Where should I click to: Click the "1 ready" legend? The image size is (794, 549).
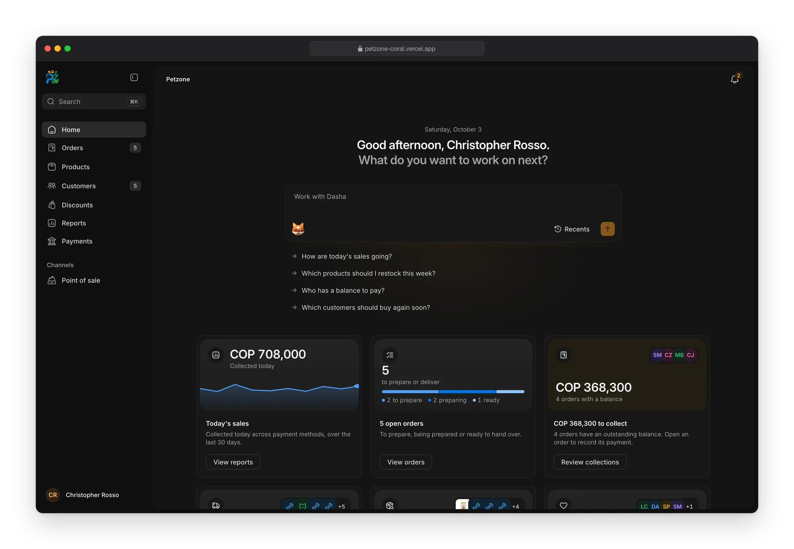coord(486,400)
